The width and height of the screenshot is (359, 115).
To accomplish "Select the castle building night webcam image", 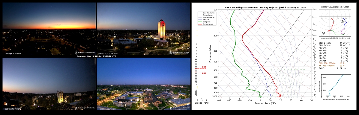I will (x=49, y=84).
